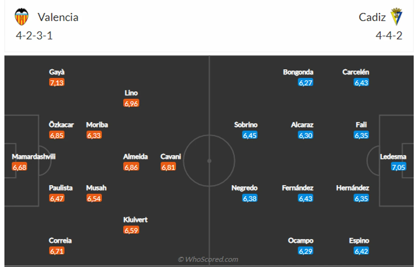Viewport: 416px width, 267px height.
Task: Open the Valencia team name link
Action: 58,17
